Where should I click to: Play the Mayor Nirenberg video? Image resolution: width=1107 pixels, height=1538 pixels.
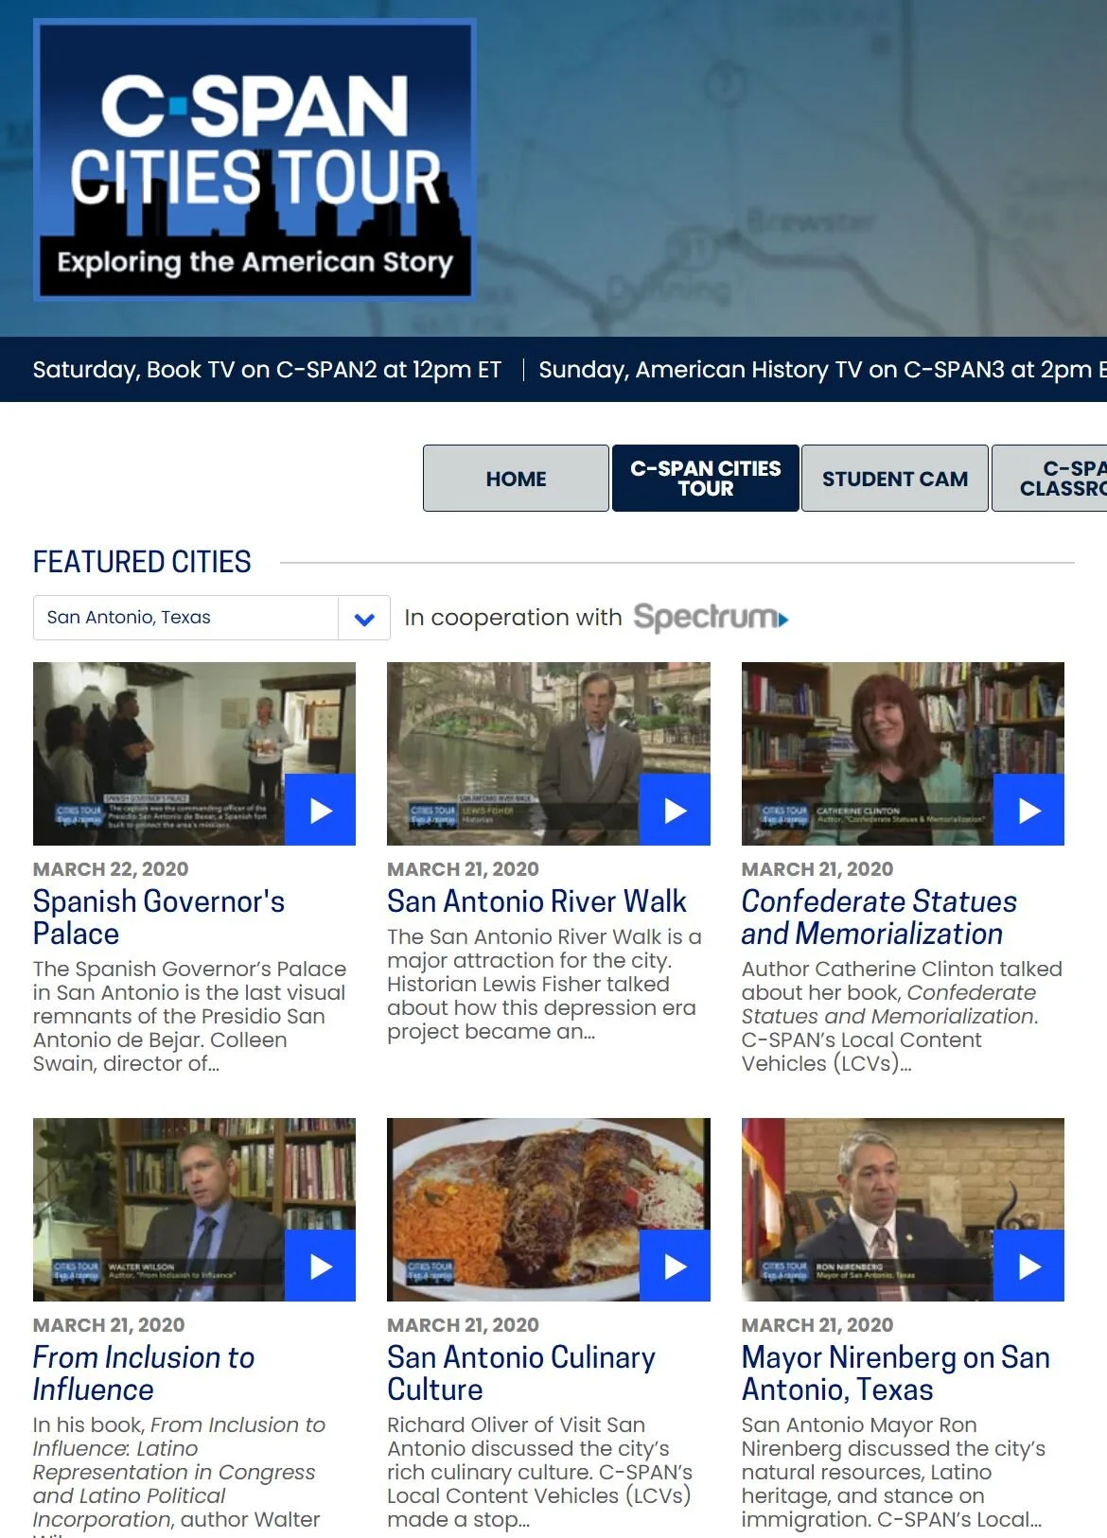click(1028, 1266)
